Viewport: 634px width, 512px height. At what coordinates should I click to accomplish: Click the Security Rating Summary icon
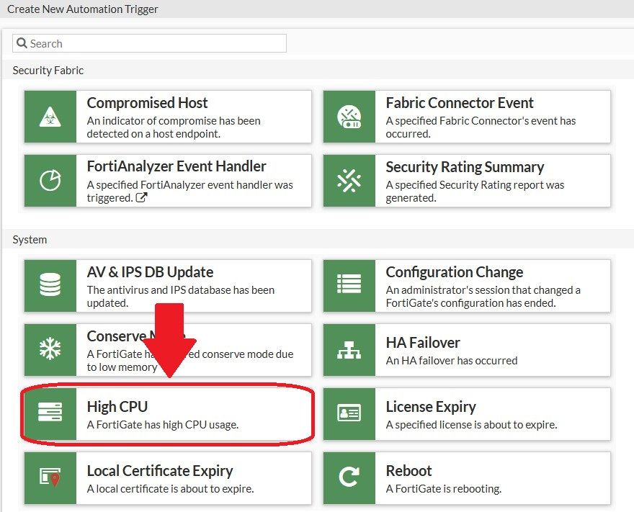(349, 181)
